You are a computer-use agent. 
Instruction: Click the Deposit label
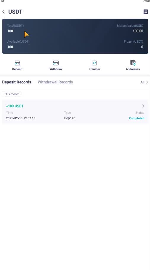pyautogui.click(x=17, y=69)
